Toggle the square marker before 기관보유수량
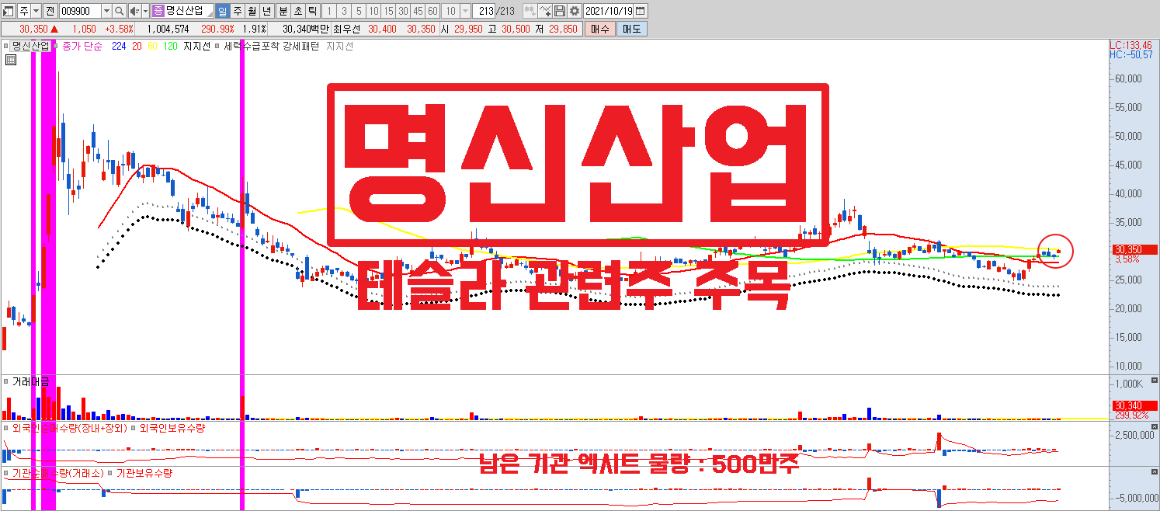 click(110, 472)
